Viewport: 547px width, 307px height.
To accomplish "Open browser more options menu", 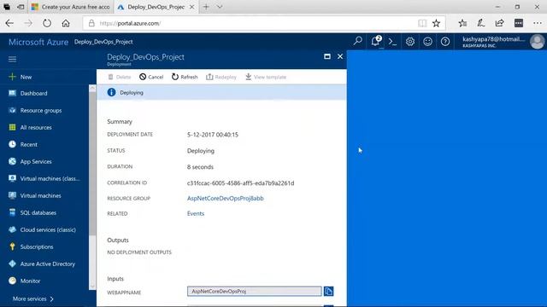I will [538, 23].
